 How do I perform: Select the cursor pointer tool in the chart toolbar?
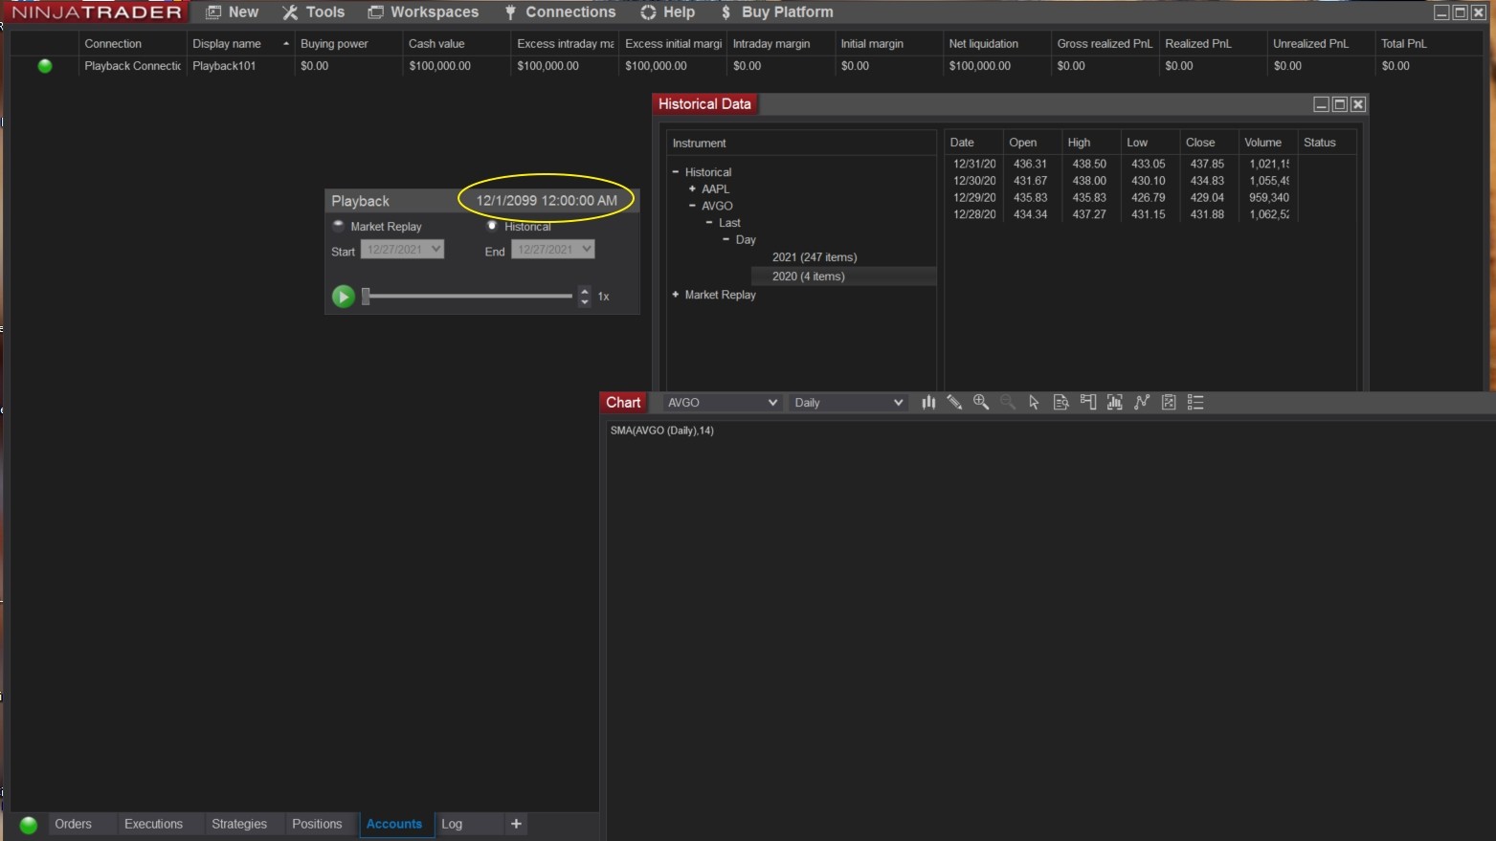tap(1034, 403)
